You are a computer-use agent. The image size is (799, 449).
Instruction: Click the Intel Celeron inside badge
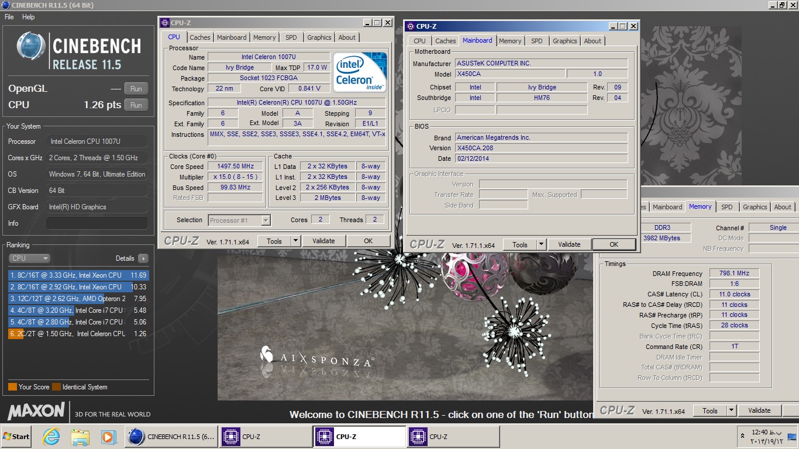(361, 72)
